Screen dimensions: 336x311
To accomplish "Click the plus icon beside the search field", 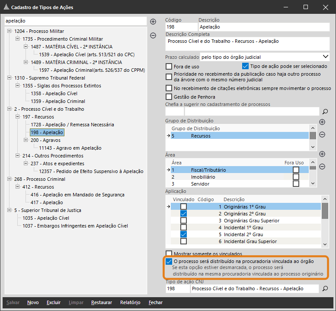I will point(153,22).
